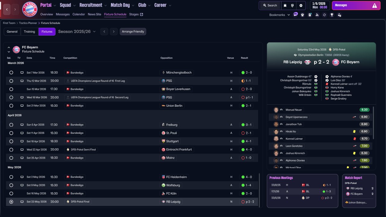Select the Bayer Leverkusen fixture radio button

[11, 89]
